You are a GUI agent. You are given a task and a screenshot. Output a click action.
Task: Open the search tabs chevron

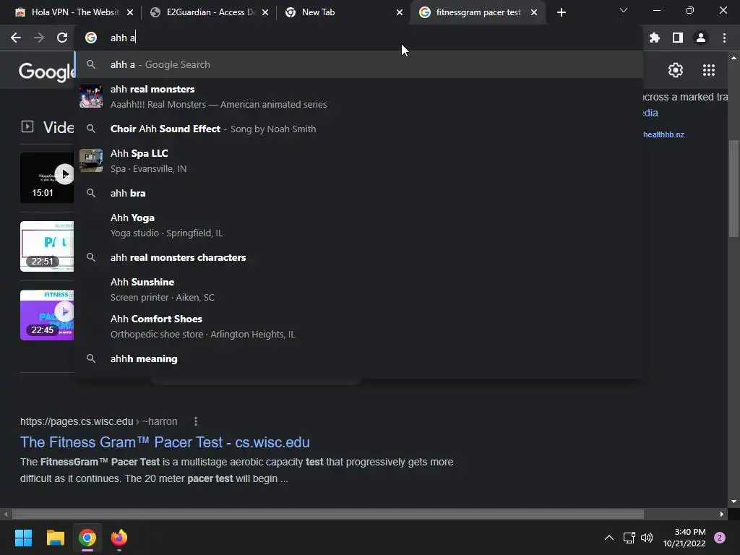point(624,10)
